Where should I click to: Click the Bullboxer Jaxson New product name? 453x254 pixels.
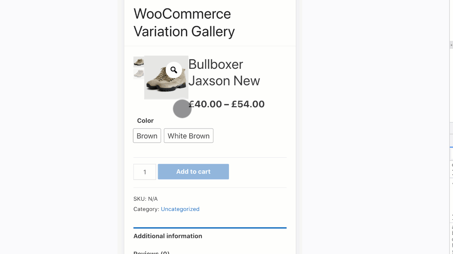[x=224, y=72]
